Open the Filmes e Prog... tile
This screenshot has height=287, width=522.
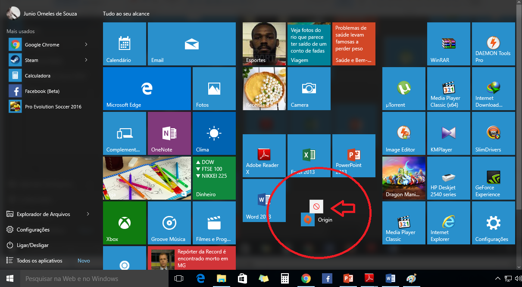tap(214, 222)
